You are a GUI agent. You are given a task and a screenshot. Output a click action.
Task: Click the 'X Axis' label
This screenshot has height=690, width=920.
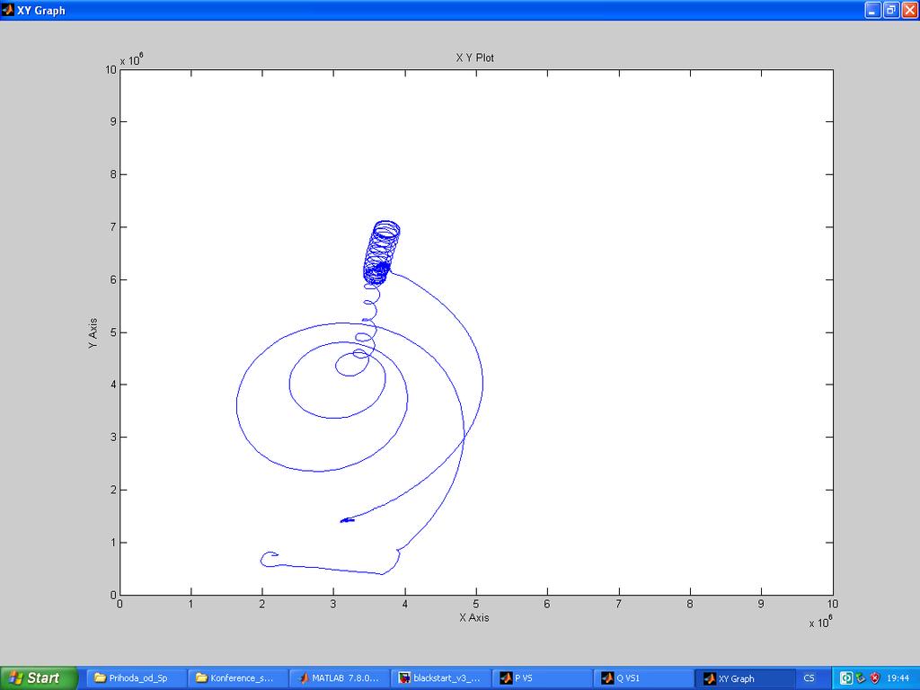[474, 617]
